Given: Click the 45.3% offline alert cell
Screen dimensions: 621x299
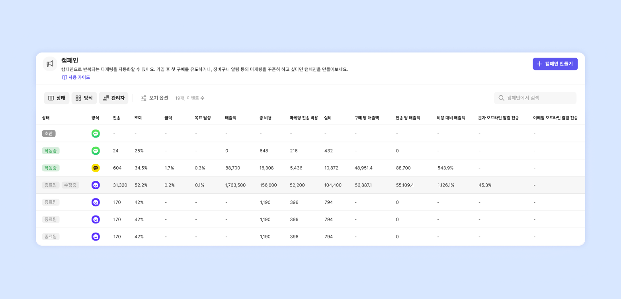Looking at the screenshot, I should point(485,185).
